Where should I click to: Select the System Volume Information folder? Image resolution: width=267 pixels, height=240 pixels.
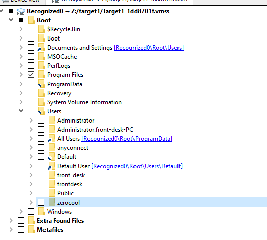pos(84,102)
